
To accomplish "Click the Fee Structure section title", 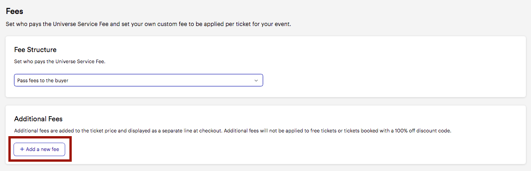I will pos(35,50).
